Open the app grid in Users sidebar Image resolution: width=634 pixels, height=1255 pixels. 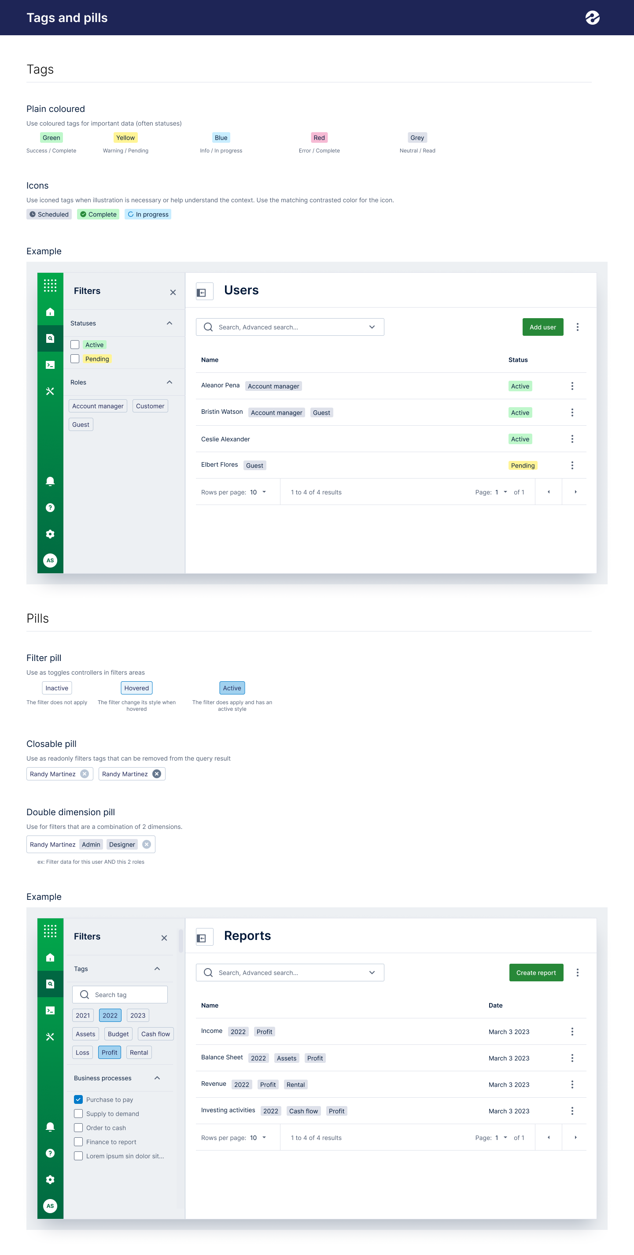[50, 286]
